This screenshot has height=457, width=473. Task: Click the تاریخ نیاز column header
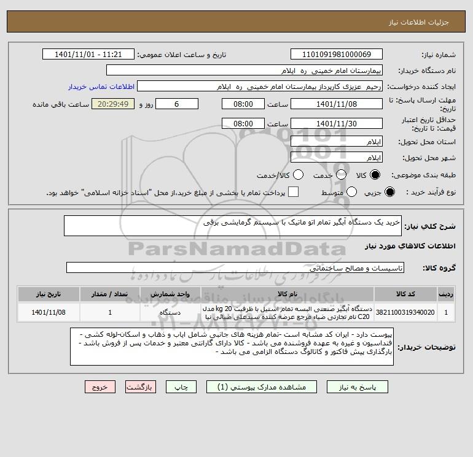click(x=49, y=294)
